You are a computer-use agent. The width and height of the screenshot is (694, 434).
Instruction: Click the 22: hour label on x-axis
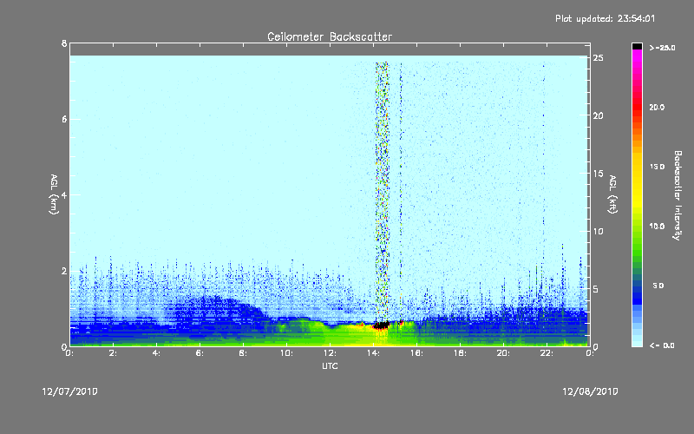547,353
